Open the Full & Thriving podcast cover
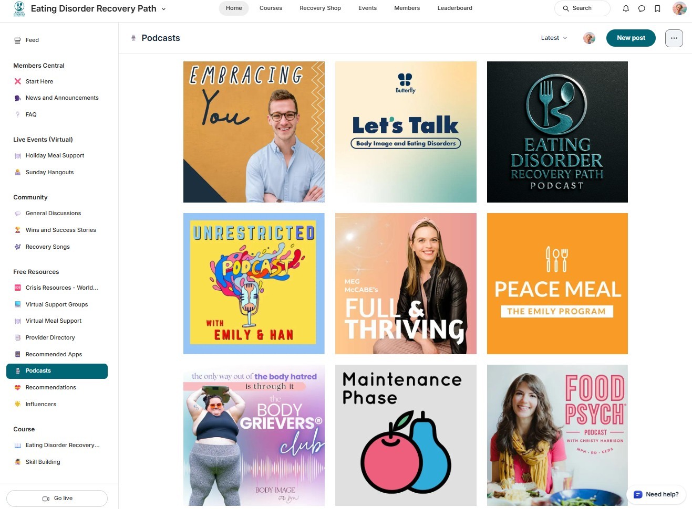The width and height of the screenshot is (692, 509). pyautogui.click(x=406, y=283)
